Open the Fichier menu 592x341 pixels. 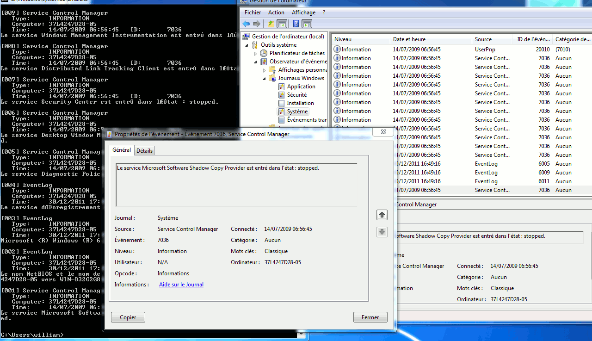click(253, 12)
